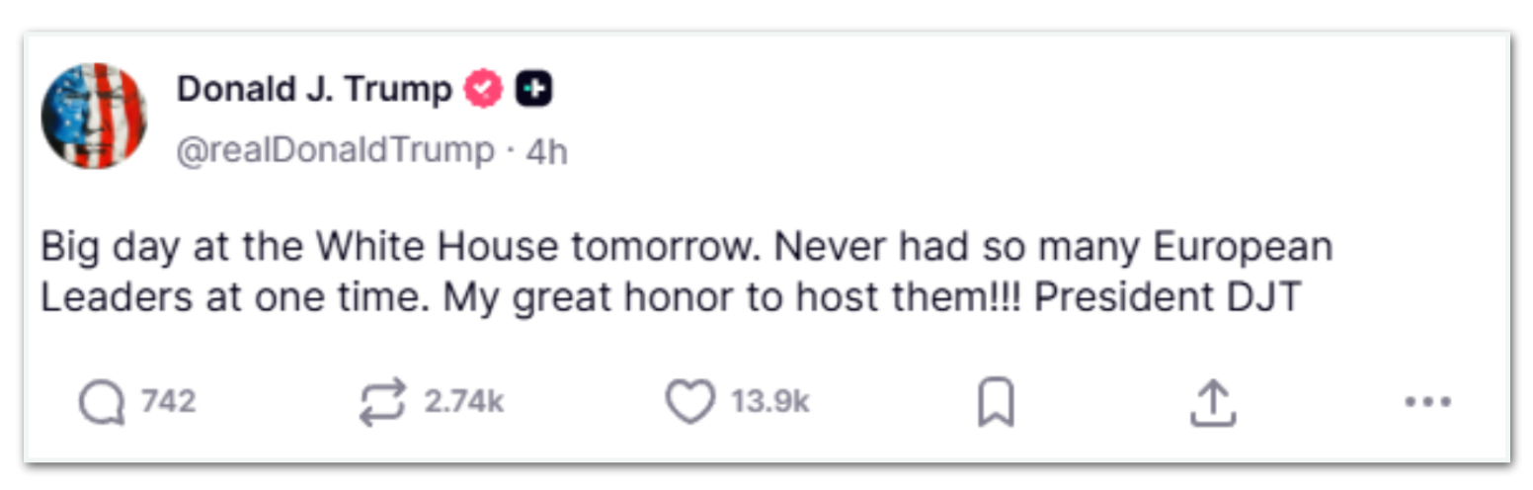The width and height of the screenshot is (1533, 490).
Task: Open the reply speech bubble icon
Action: (x=102, y=403)
